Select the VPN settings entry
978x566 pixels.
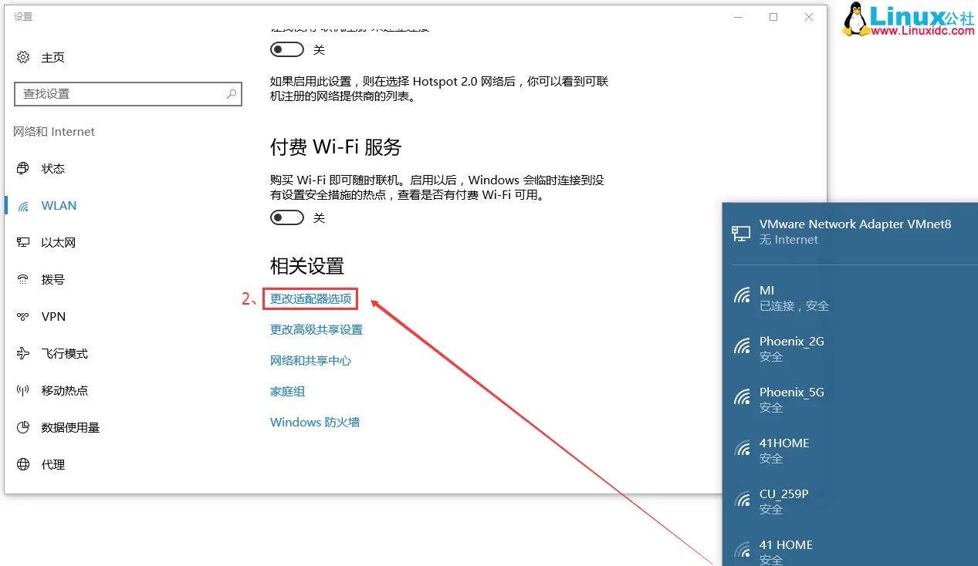(x=54, y=316)
